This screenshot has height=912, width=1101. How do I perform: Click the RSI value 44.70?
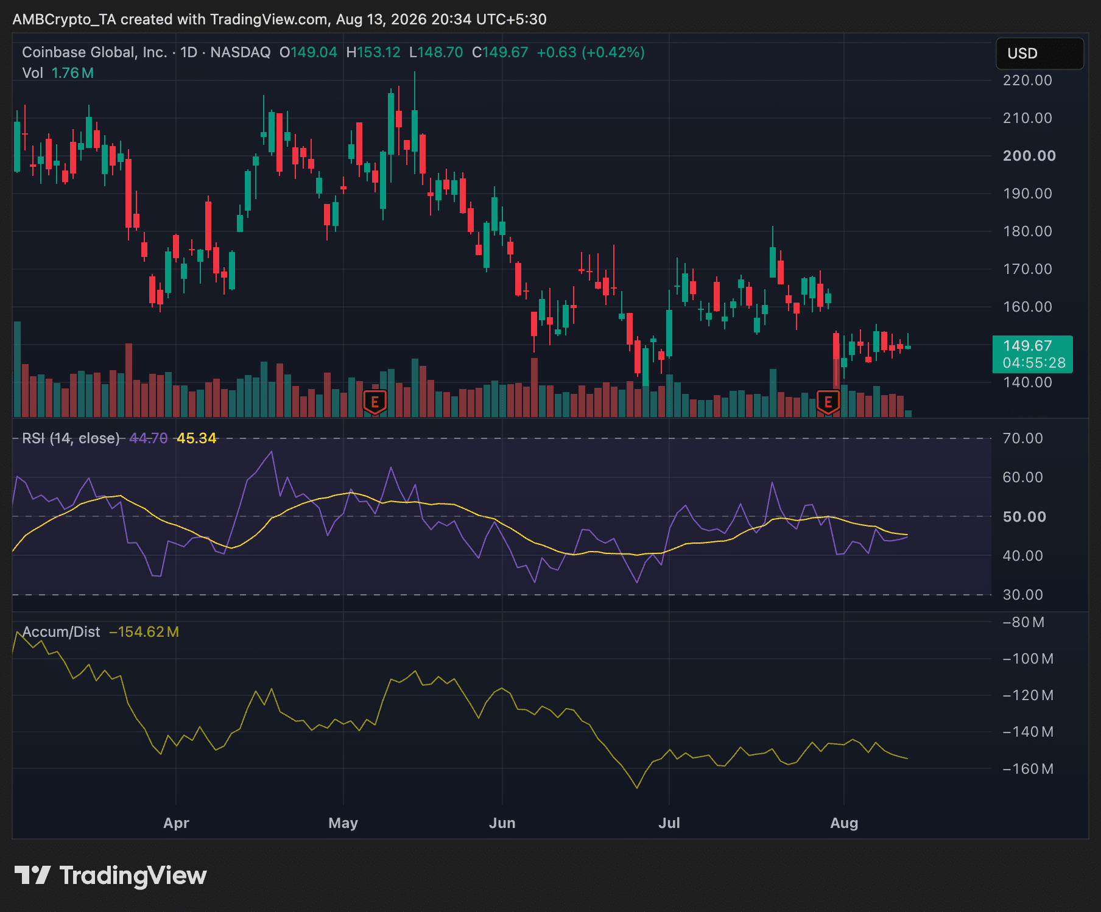coord(149,438)
